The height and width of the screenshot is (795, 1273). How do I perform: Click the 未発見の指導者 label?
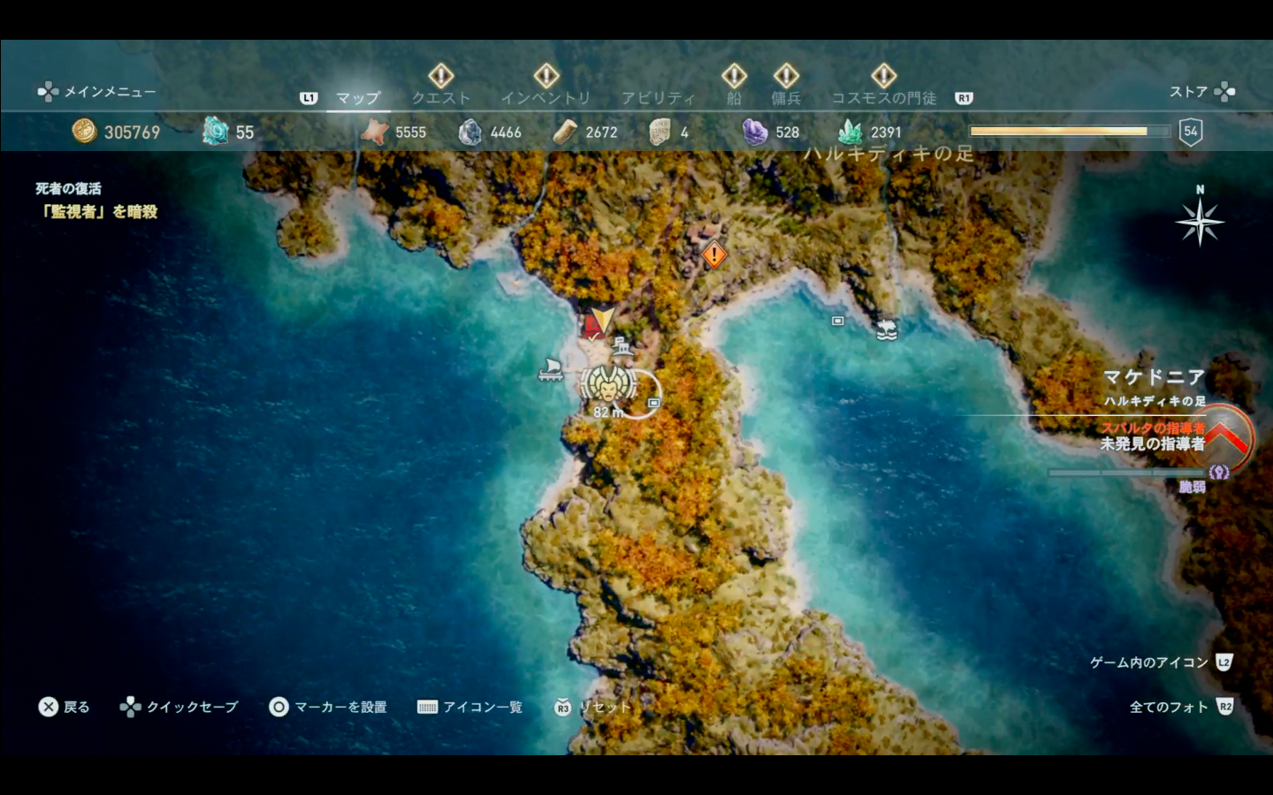(1152, 444)
